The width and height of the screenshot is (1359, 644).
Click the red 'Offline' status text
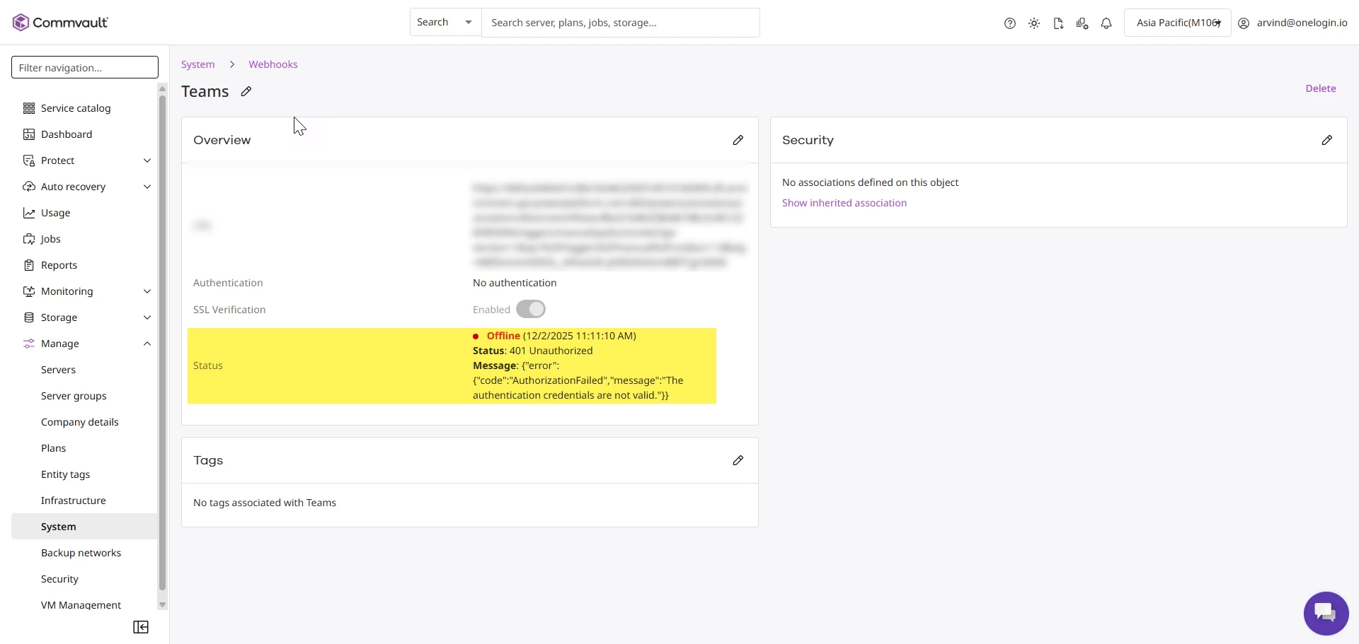503,336
